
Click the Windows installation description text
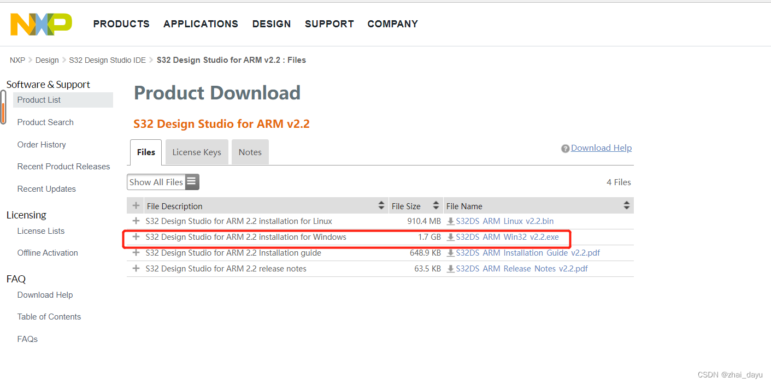tap(246, 237)
